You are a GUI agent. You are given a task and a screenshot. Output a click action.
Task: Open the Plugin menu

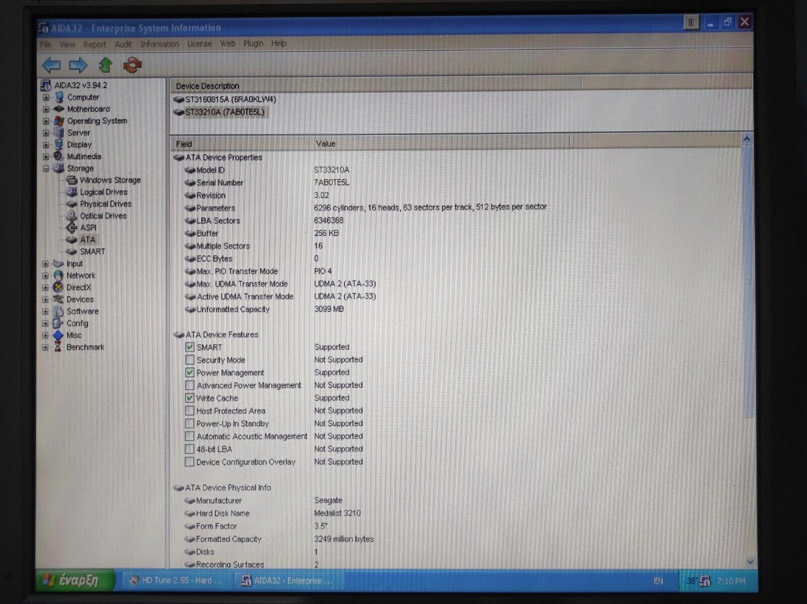click(253, 44)
